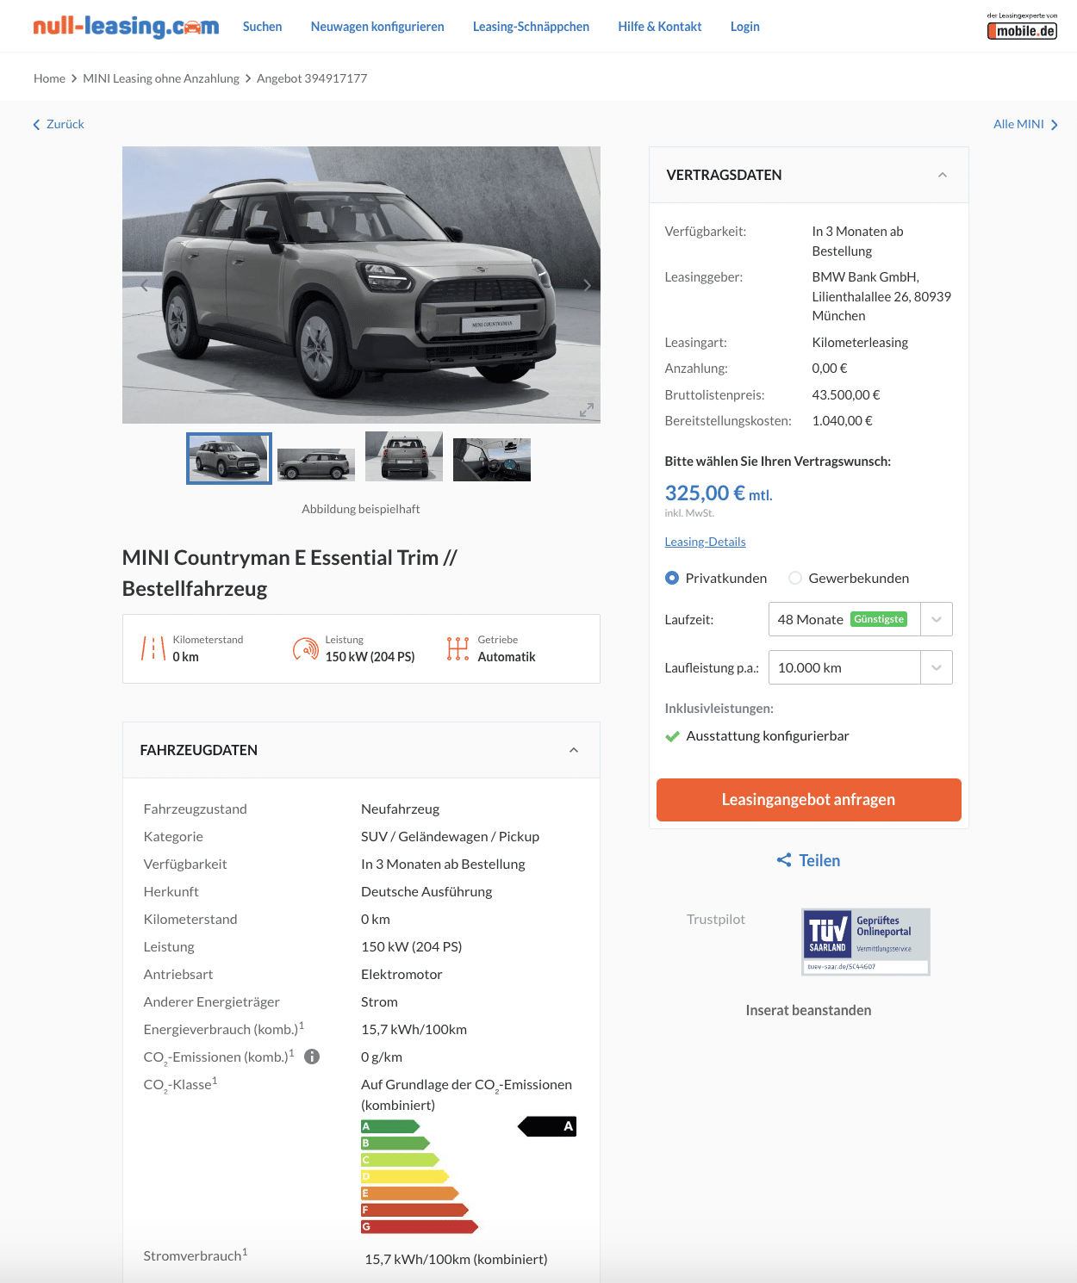This screenshot has height=1283, width=1077.
Task: Click the Leasingangebot anfragen button
Action: (x=808, y=800)
